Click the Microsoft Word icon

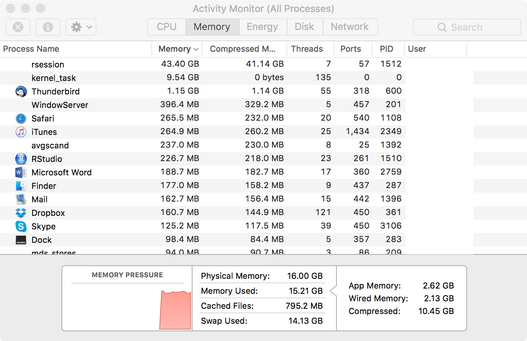(21, 172)
